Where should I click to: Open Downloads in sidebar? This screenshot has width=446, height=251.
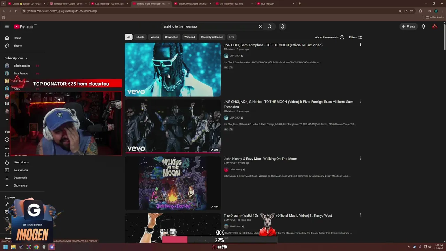(20, 178)
